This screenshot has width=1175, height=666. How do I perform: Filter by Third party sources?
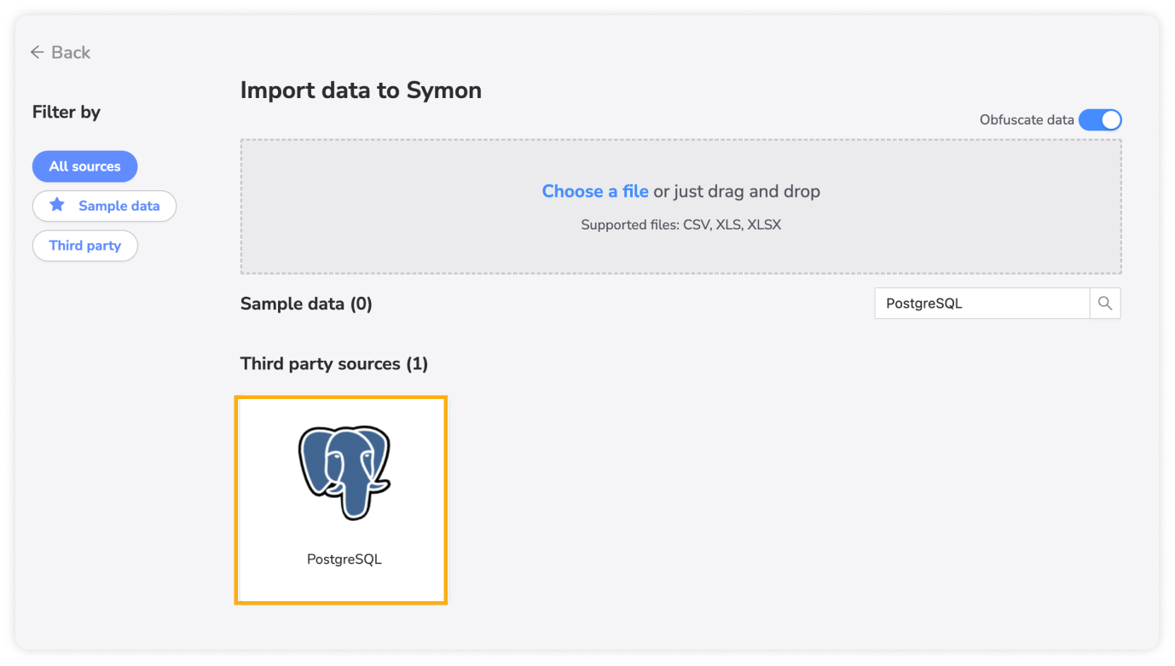click(85, 246)
